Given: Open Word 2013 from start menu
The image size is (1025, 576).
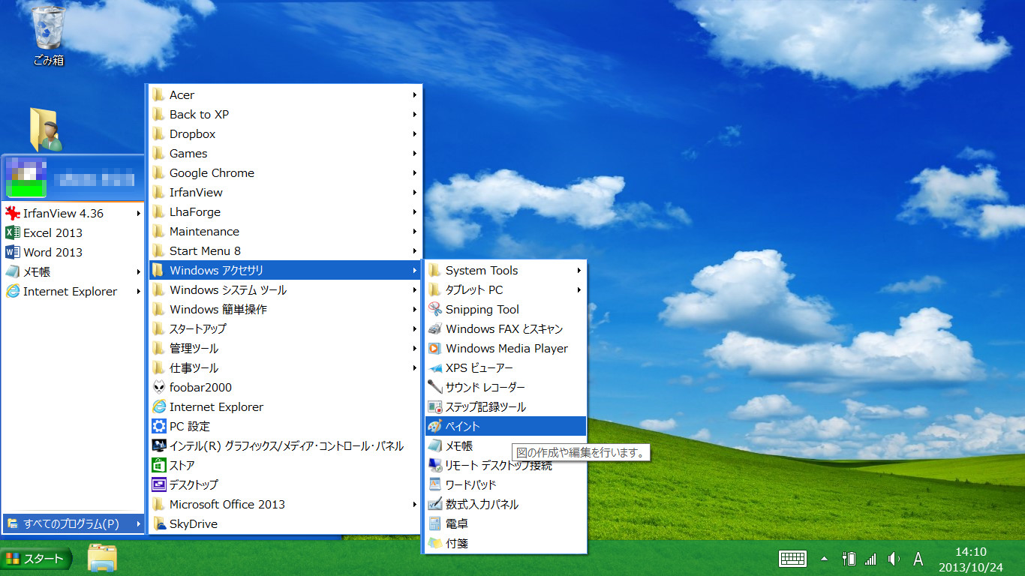Looking at the screenshot, I should pos(73,252).
